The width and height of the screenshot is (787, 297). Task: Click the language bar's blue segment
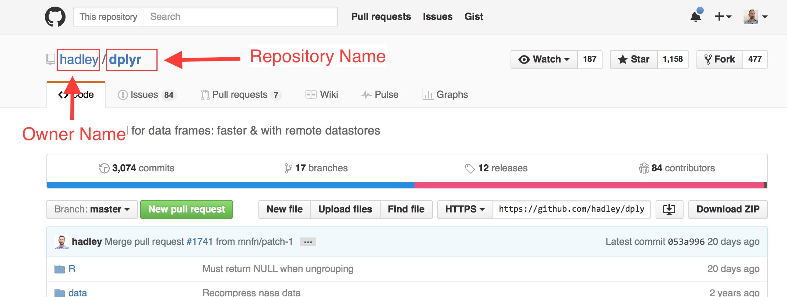click(230, 185)
